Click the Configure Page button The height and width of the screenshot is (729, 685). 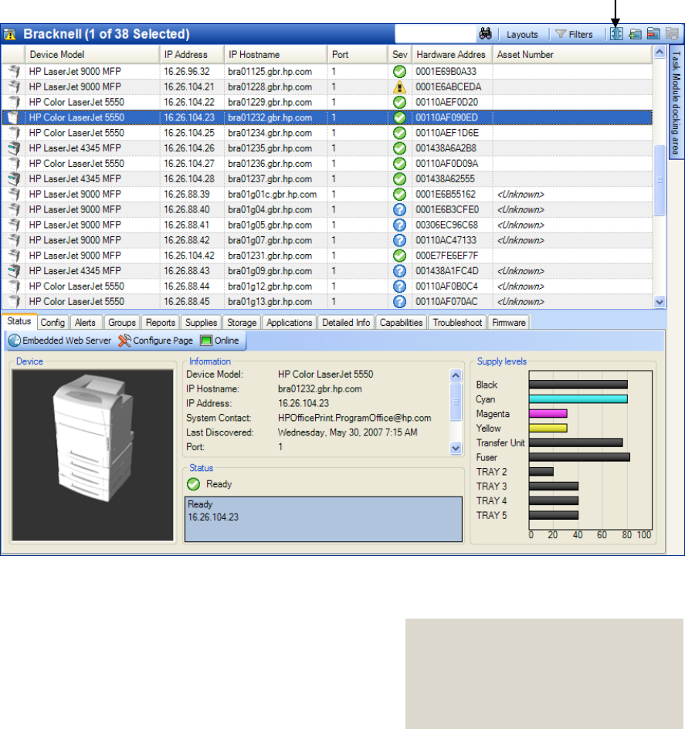[156, 341]
